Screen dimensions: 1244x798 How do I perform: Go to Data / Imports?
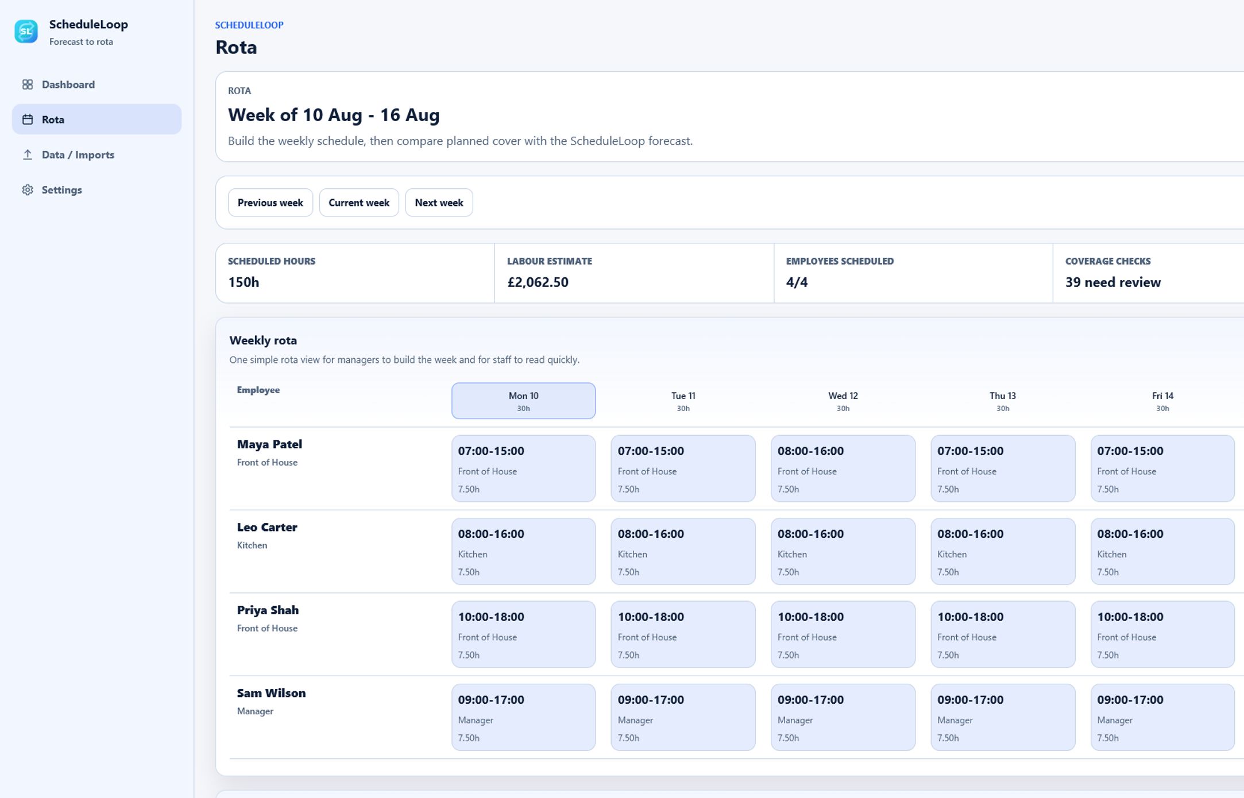click(96, 154)
